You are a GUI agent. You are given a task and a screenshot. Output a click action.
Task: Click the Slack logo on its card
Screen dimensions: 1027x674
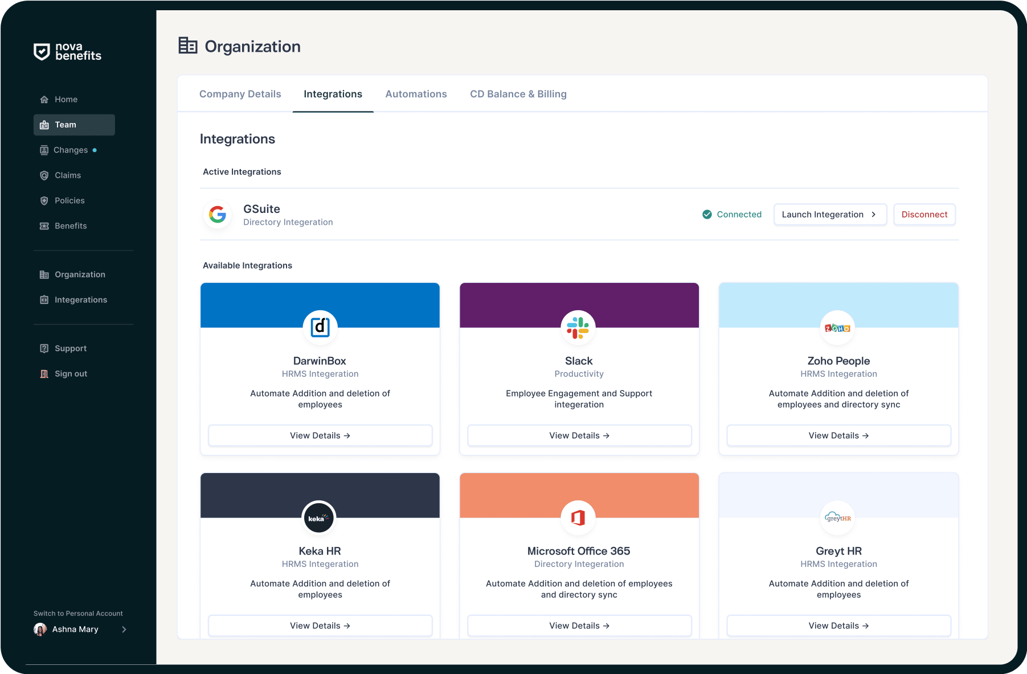coord(578,328)
